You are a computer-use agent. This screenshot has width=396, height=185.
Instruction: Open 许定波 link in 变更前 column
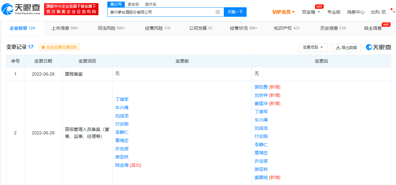tap(122, 149)
